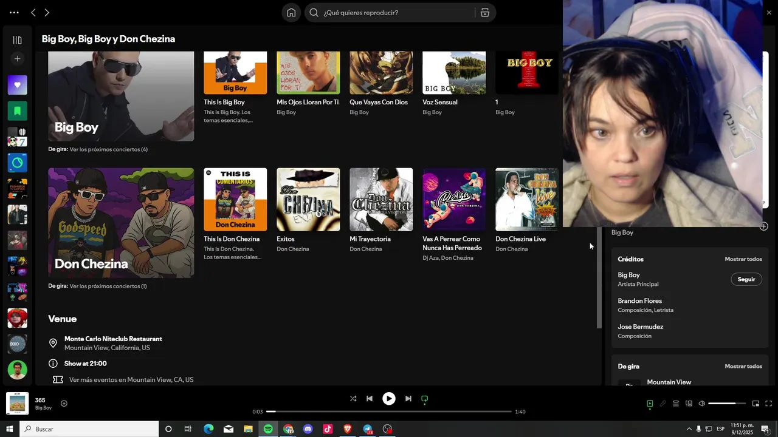
Task: Show all credits with 'Mostrar todos'
Action: tap(743, 259)
